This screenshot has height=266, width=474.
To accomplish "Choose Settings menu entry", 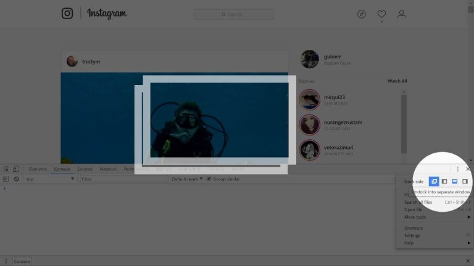I will click(434, 236).
